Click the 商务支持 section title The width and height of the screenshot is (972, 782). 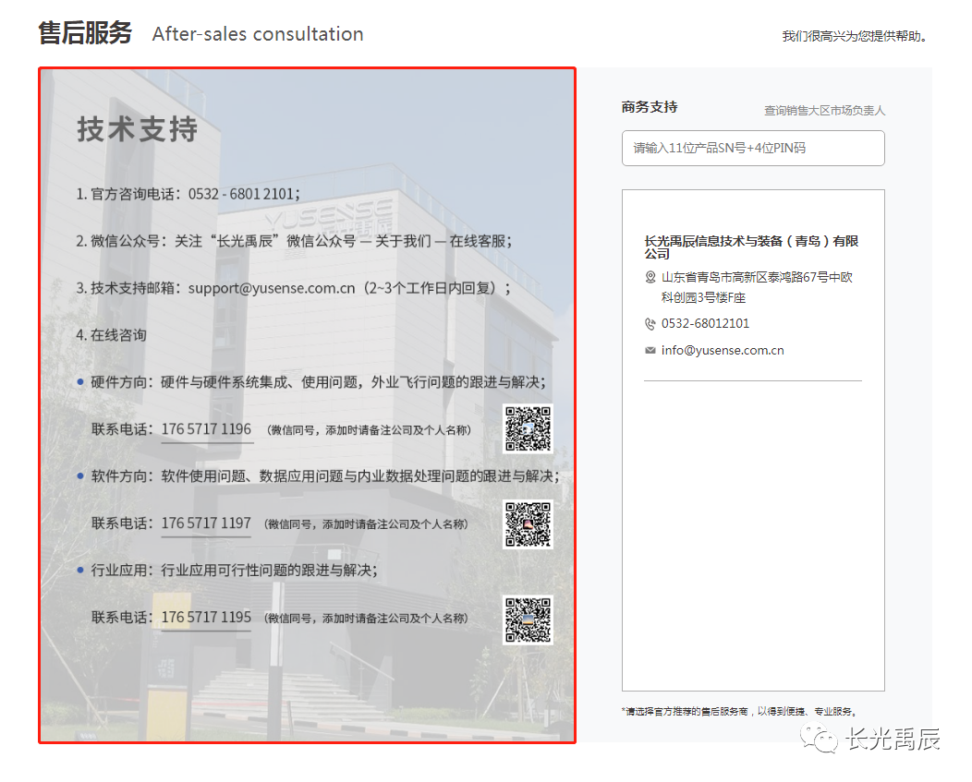[650, 108]
